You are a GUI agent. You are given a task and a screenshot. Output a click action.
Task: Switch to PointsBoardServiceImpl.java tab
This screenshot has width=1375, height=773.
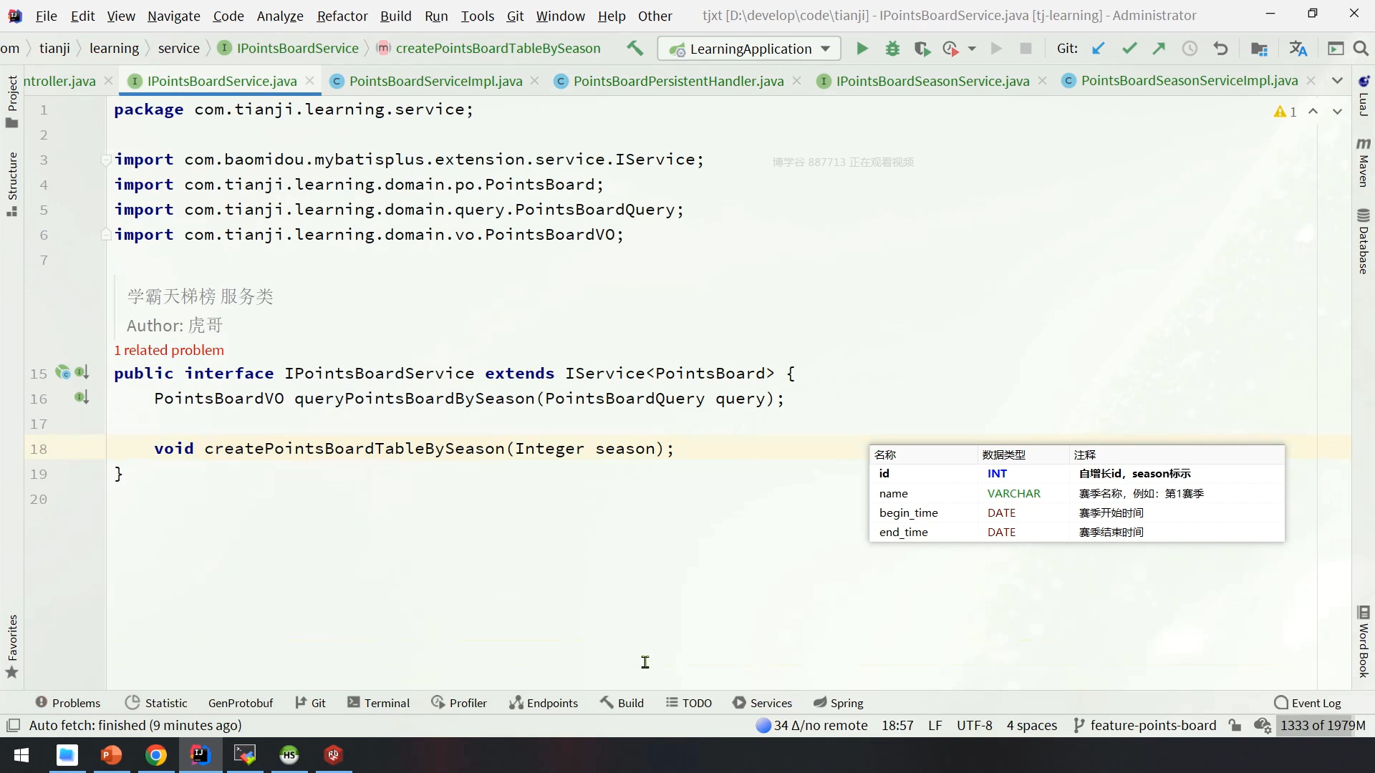435,81
